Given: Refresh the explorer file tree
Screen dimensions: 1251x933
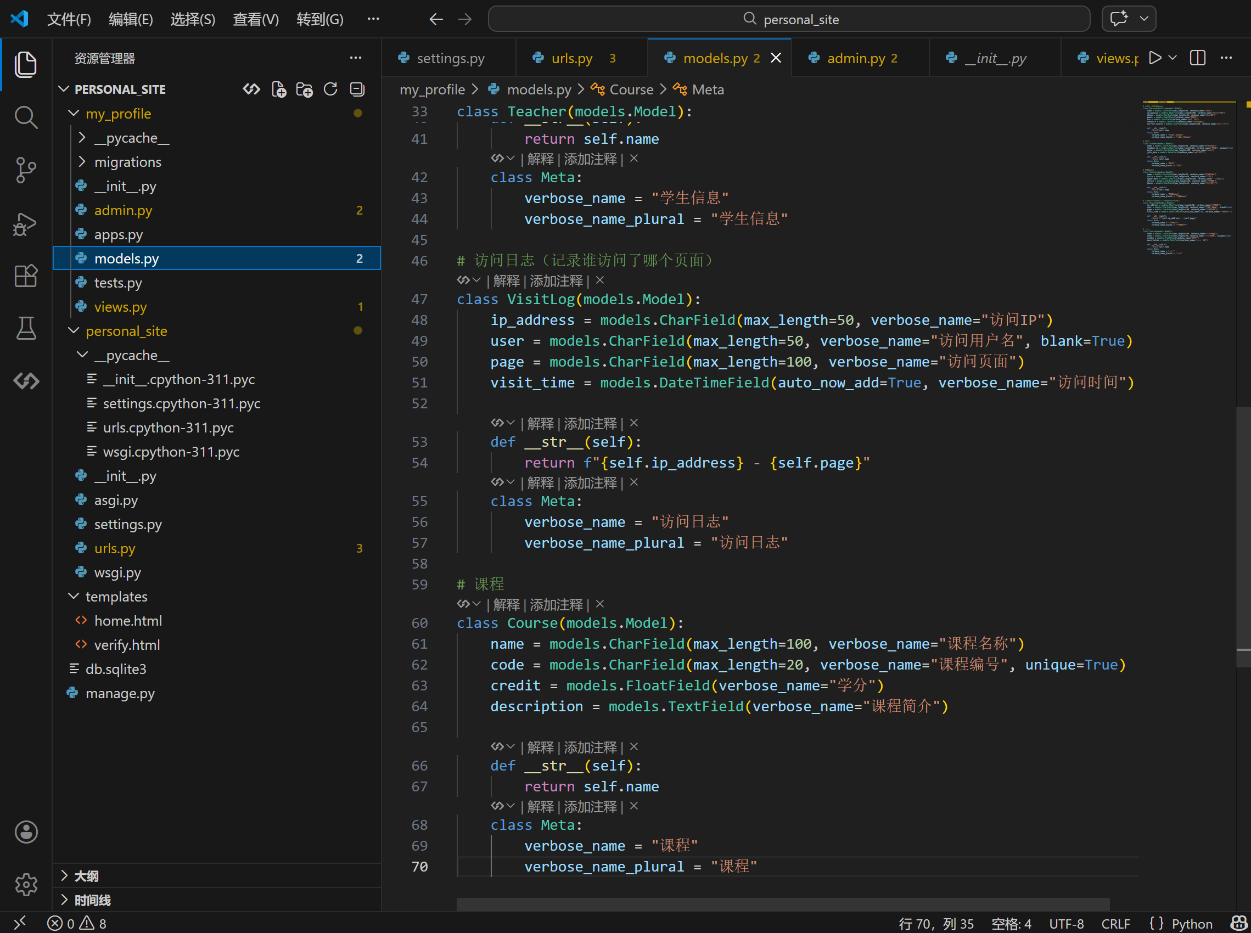Looking at the screenshot, I should coord(330,89).
